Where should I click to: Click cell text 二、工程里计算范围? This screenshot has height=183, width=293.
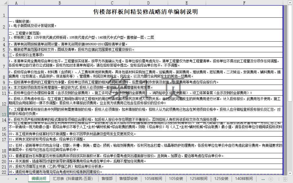(x=25, y=33)
